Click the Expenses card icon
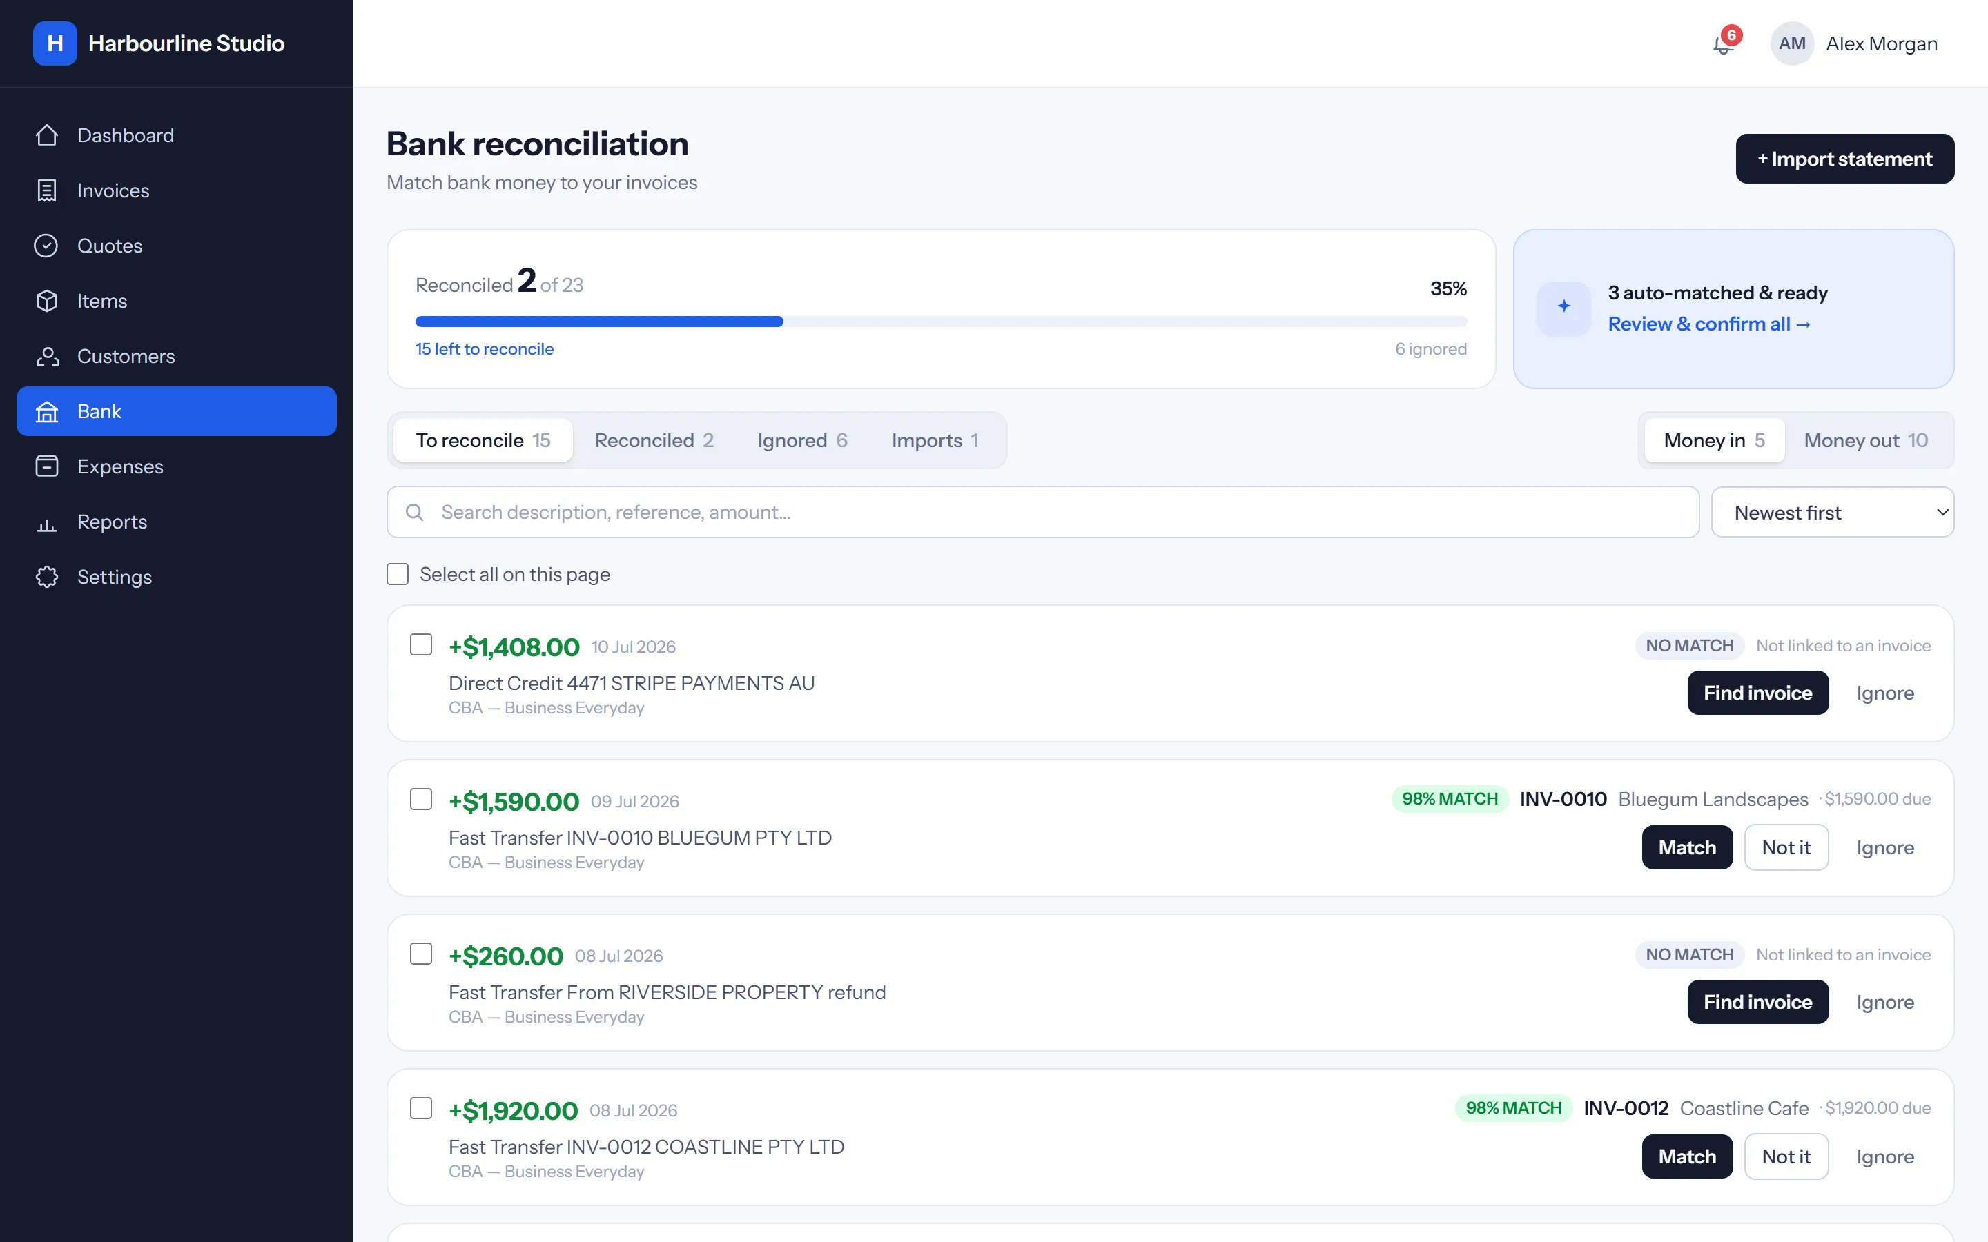This screenshot has height=1242, width=1988. pyautogui.click(x=47, y=466)
